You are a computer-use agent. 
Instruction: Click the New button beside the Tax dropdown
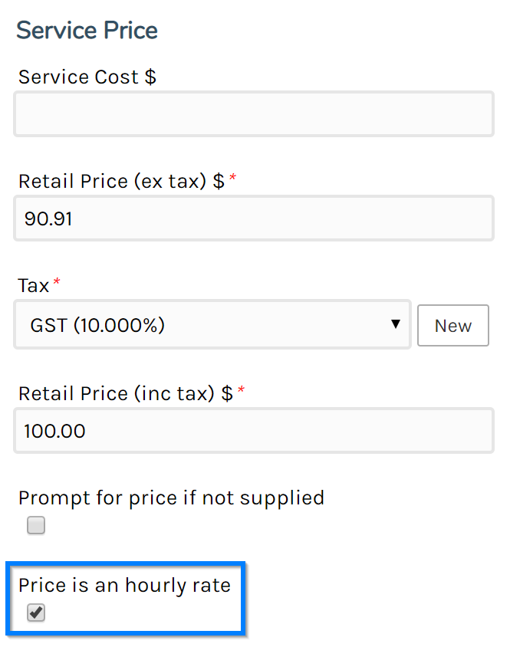pos(452,325)
